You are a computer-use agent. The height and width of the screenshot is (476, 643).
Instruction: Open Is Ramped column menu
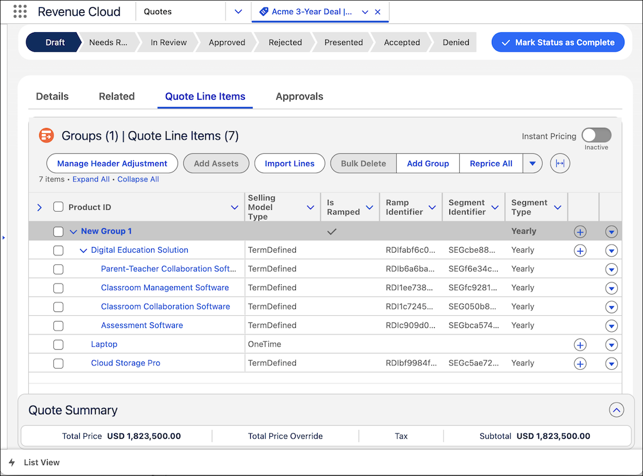[x=370, y=207]
